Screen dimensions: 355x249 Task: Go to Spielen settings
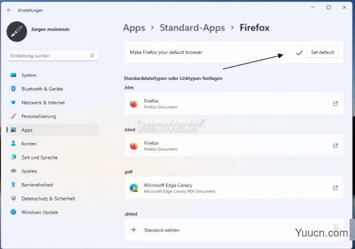point(52,171)
